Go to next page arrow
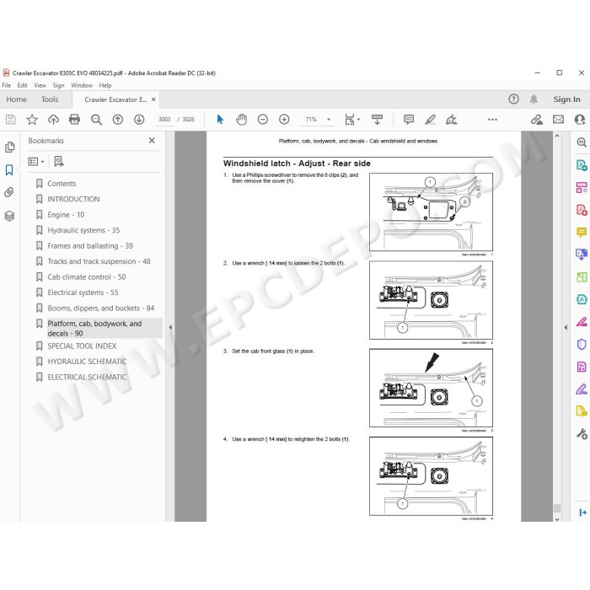 [x=139, y=120]
